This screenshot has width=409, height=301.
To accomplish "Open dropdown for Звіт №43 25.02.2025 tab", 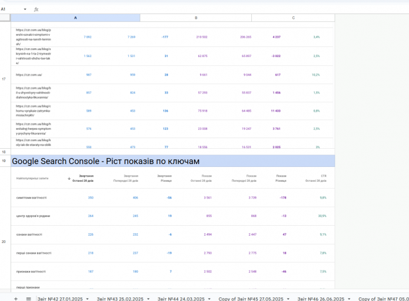I will [x=148, y=299].
